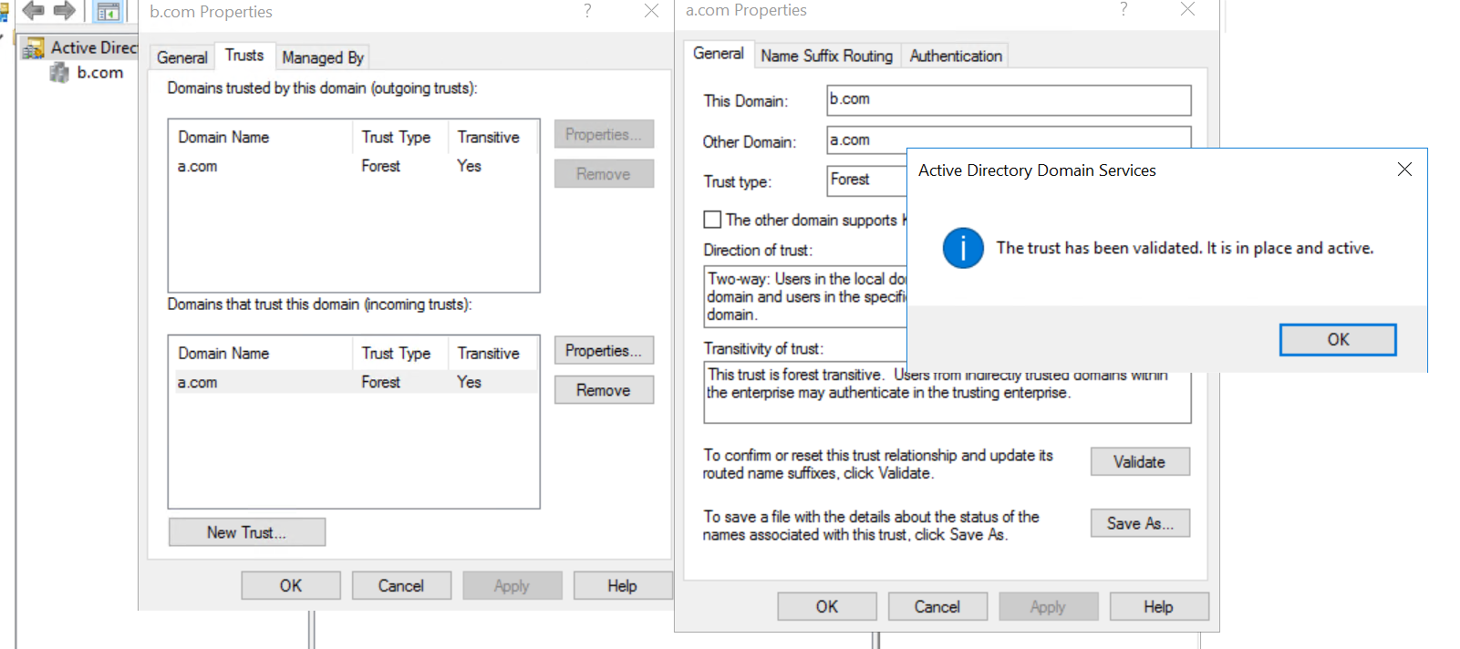
Task: Close the a.com Properties window
Action: 1187,9
